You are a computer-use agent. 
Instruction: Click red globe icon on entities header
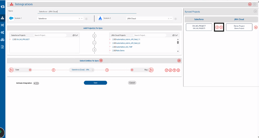tap(179, 61)
